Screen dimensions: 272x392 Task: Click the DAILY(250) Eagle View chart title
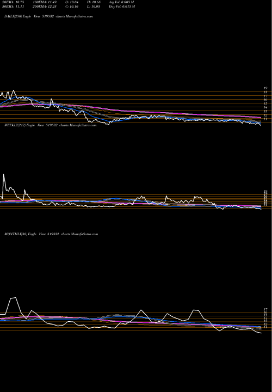tap(48, 16)
